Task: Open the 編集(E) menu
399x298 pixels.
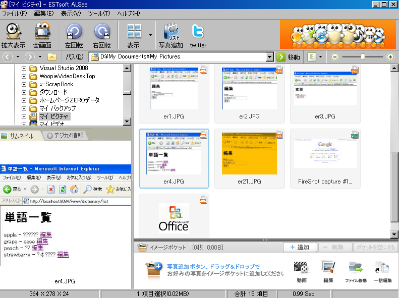Action: pyautogui.click(x=44, y=14)
